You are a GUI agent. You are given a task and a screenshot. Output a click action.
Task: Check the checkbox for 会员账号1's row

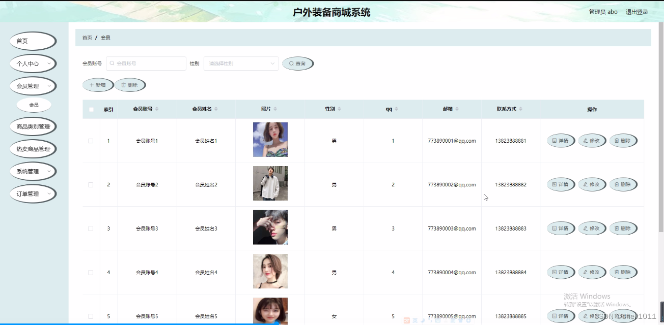(x=90, y=141)
